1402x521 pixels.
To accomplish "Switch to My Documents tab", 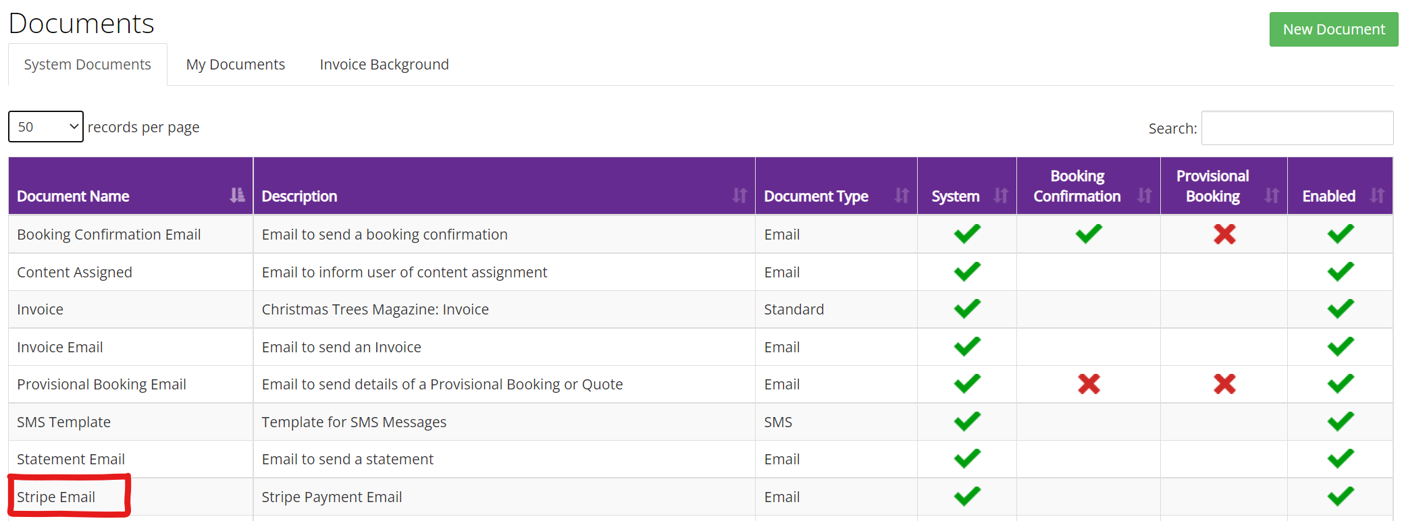I will click(236, 65).
